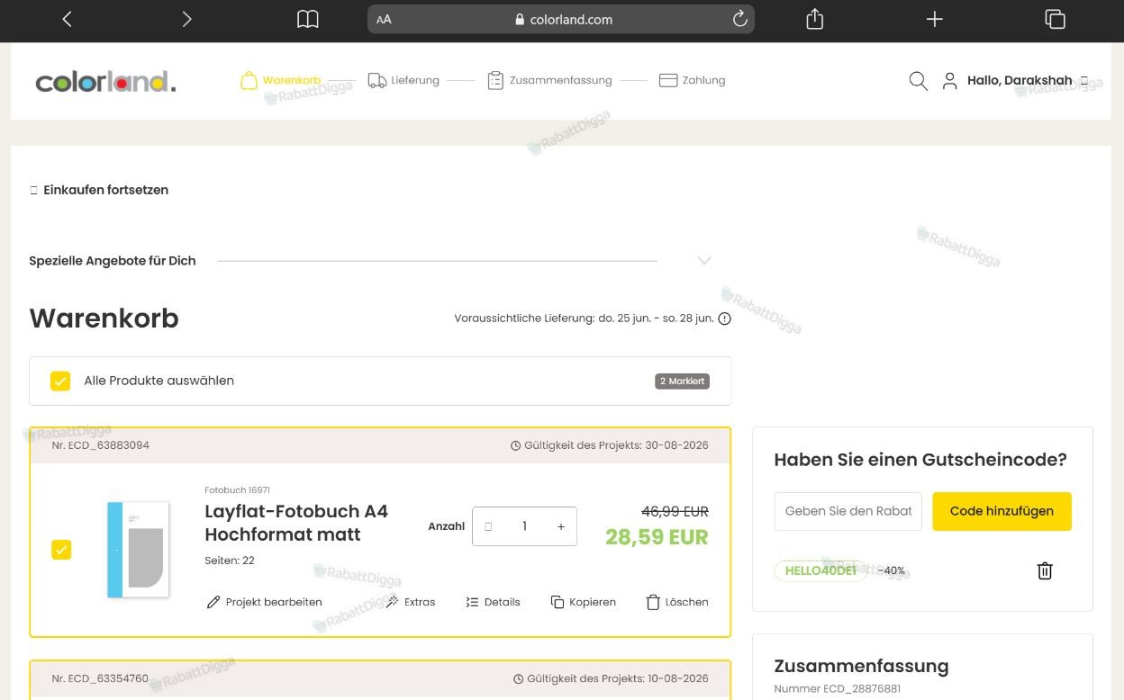
Task: Click Gültigkeit des Projekts: 30-08-2026
Action: 610,445
